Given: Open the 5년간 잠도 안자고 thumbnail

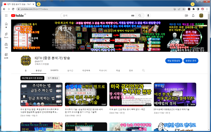Looking at the screenshot, I should [x=175, y=127].
